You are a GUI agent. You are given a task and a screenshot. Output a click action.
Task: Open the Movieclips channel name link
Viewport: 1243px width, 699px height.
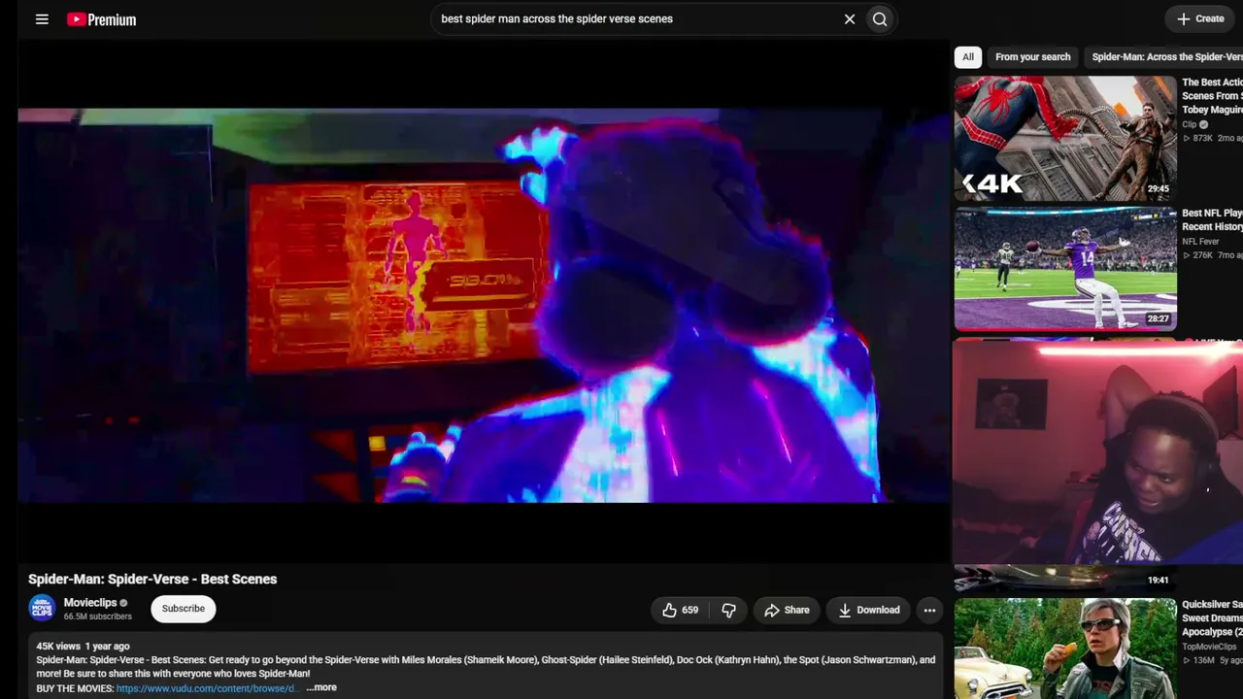(90, 603)
